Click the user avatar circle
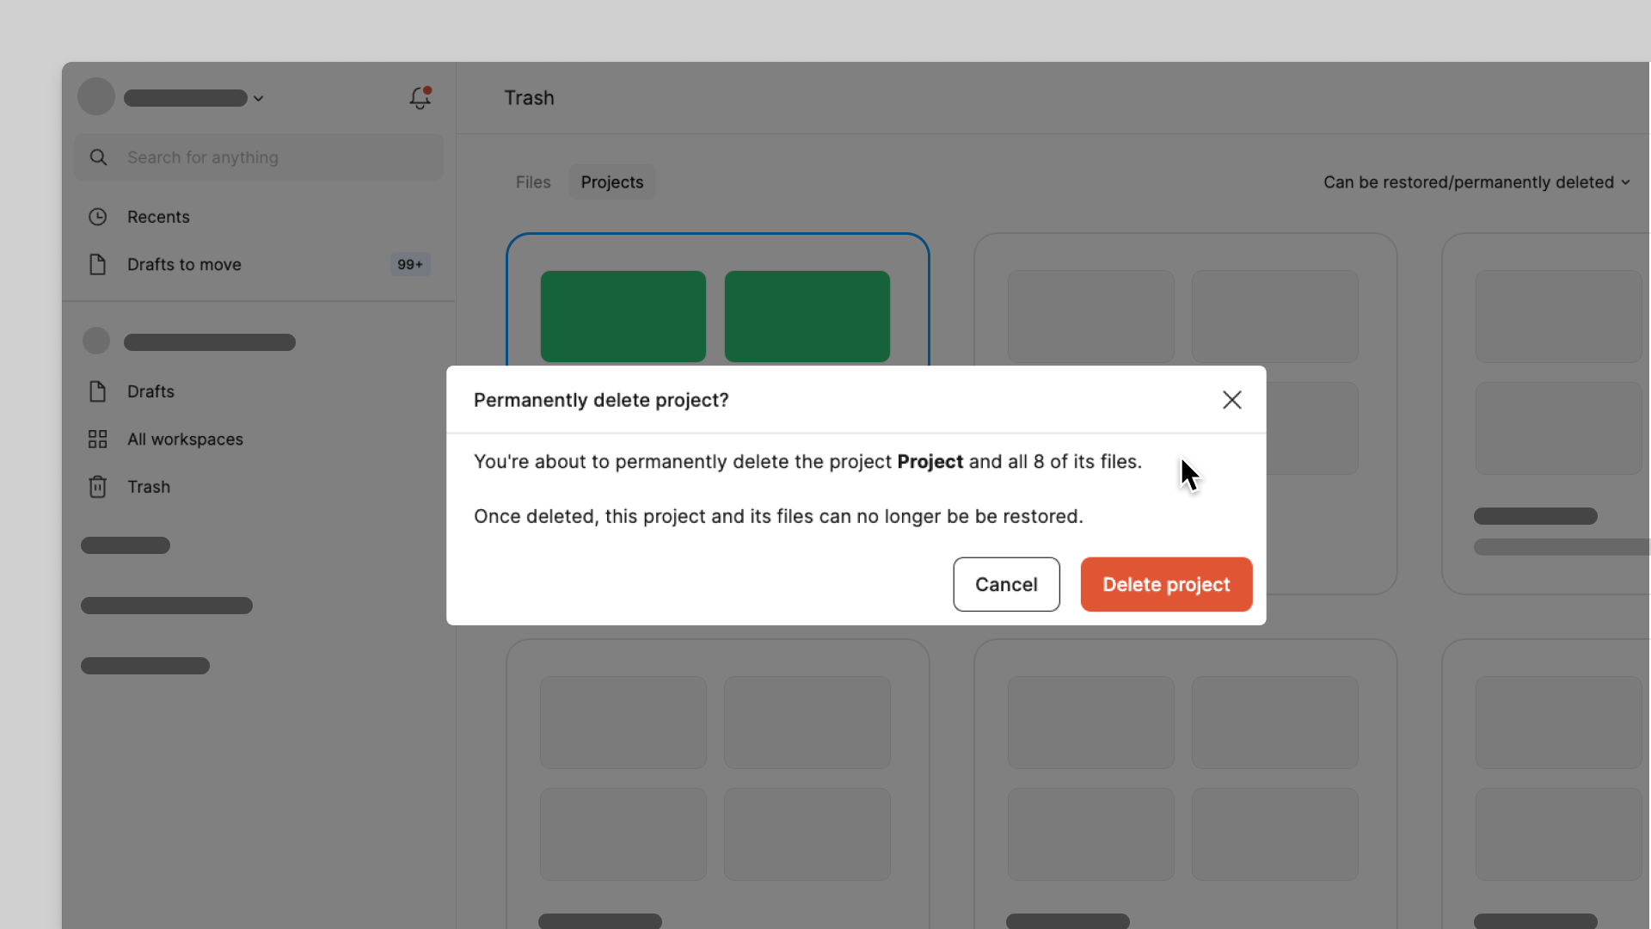 (96, 96)
